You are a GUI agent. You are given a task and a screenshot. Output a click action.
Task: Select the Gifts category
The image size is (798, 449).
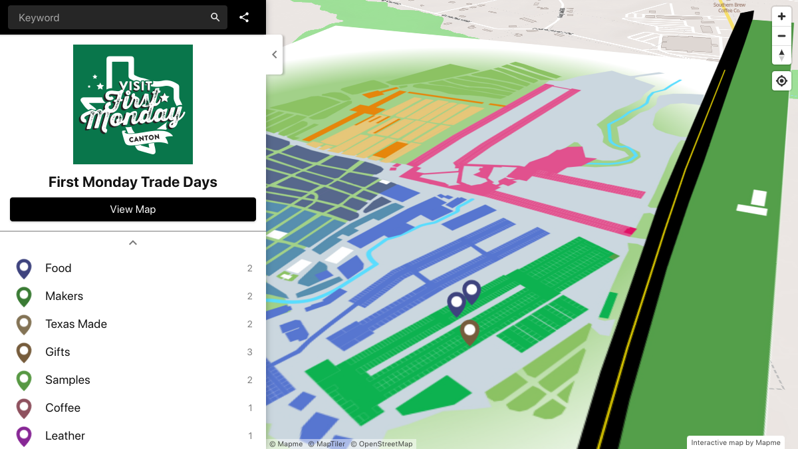click(x=133, y=352)
